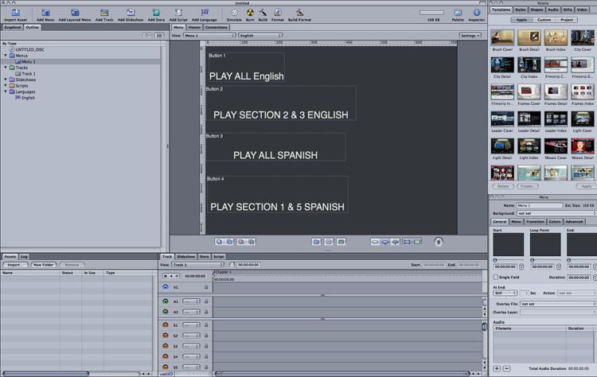597x377 pixels.
Task: Collapse the Menus folder in outline
Action: pyautogui.click(x=6, y=56)
